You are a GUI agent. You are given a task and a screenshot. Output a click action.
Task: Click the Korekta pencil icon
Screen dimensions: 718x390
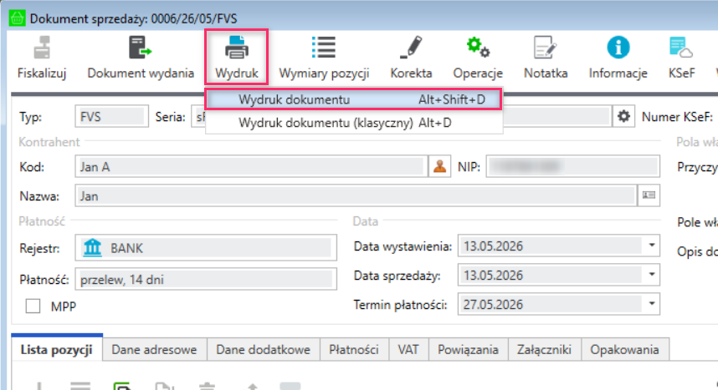[x=411, y=48]
